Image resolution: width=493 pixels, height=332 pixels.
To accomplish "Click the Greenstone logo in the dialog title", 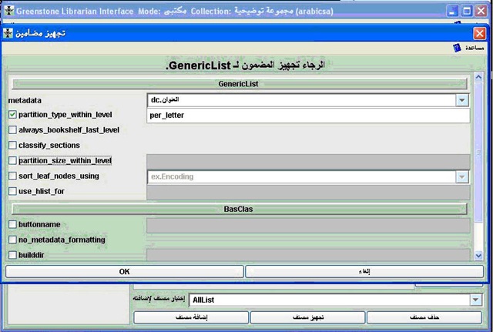I will tap(8, 33).
